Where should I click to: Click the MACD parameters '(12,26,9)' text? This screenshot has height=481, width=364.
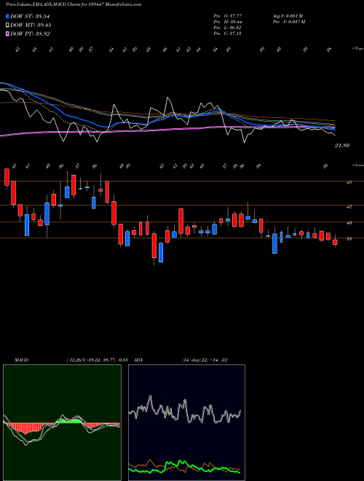tap(76, 360)
